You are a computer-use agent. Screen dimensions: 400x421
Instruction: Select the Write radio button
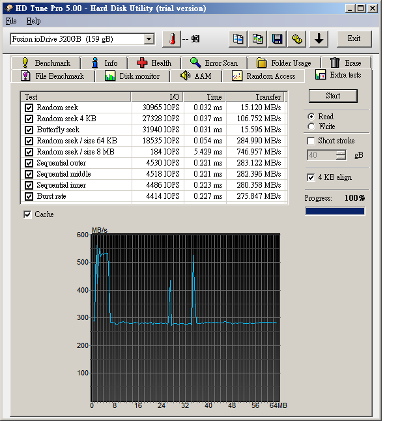tap(311, 126)
